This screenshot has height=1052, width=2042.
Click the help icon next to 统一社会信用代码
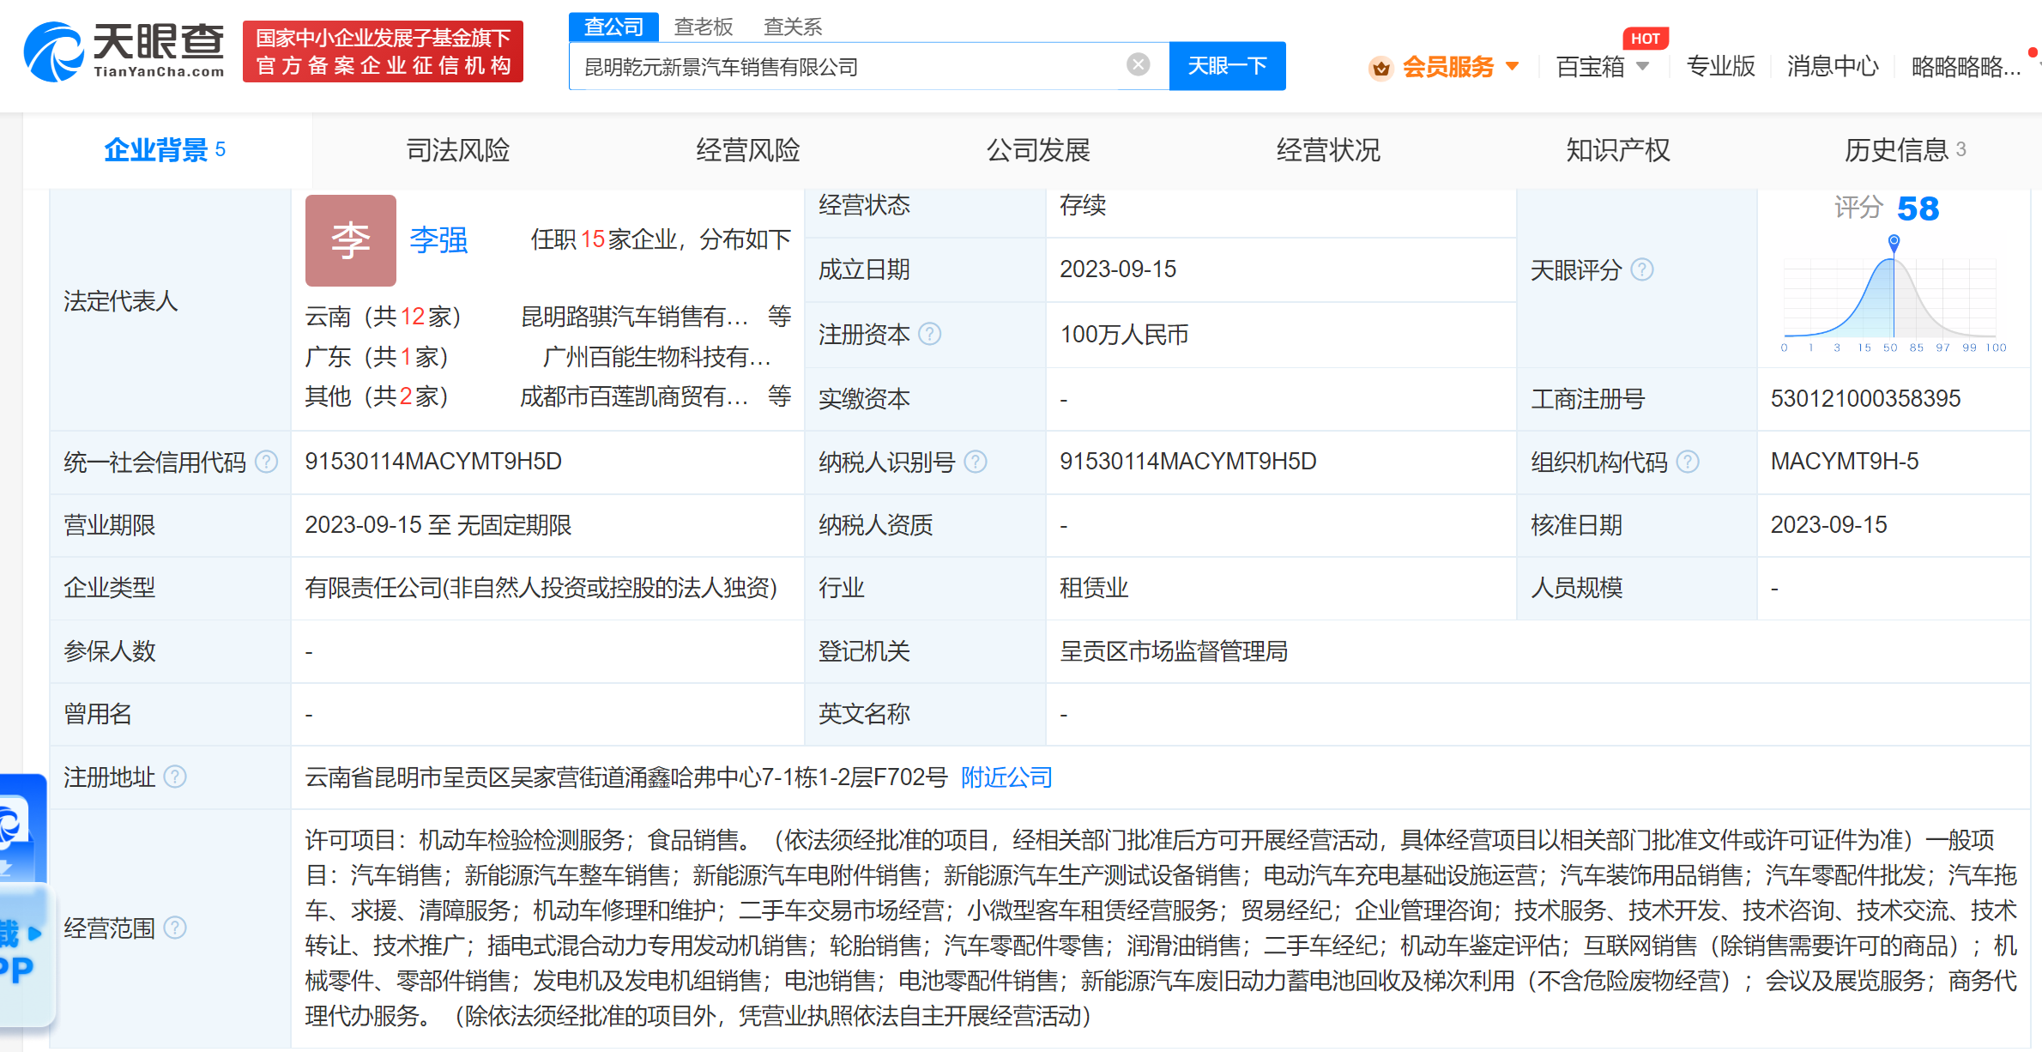[x=267, y=463]
